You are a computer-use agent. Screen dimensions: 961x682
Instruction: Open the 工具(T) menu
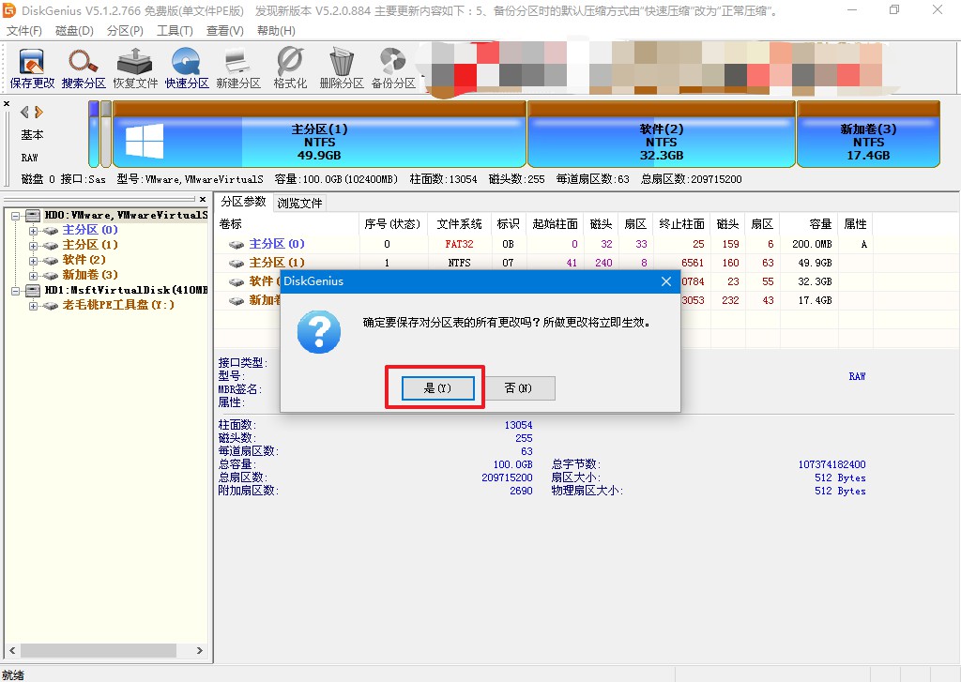[x=175, y=31]
